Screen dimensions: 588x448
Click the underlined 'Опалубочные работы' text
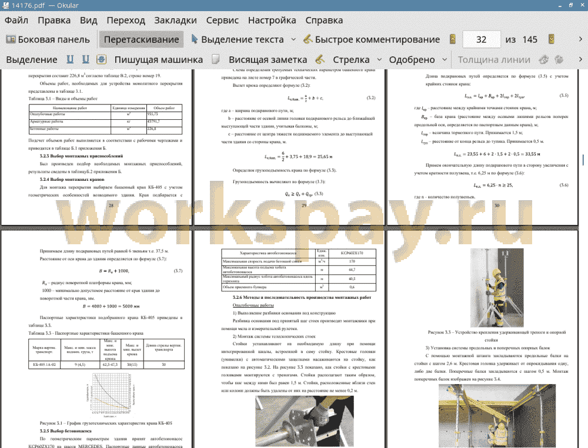[x=253, y=305]
